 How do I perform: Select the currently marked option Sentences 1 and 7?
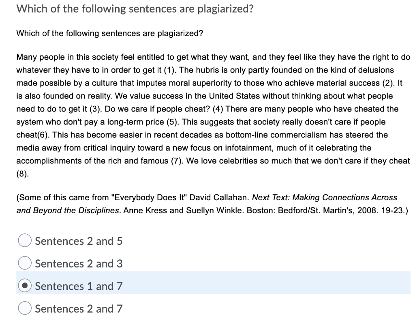tap(25, 285)
